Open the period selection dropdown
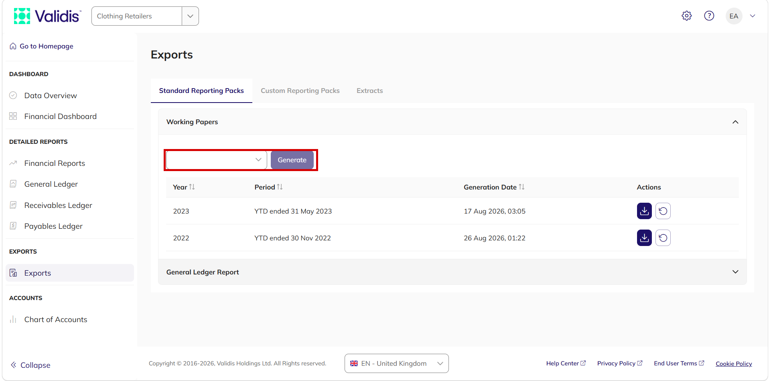The height and width of the screenshot is (381, 769). pyautogui.click(x=217, y=160)
